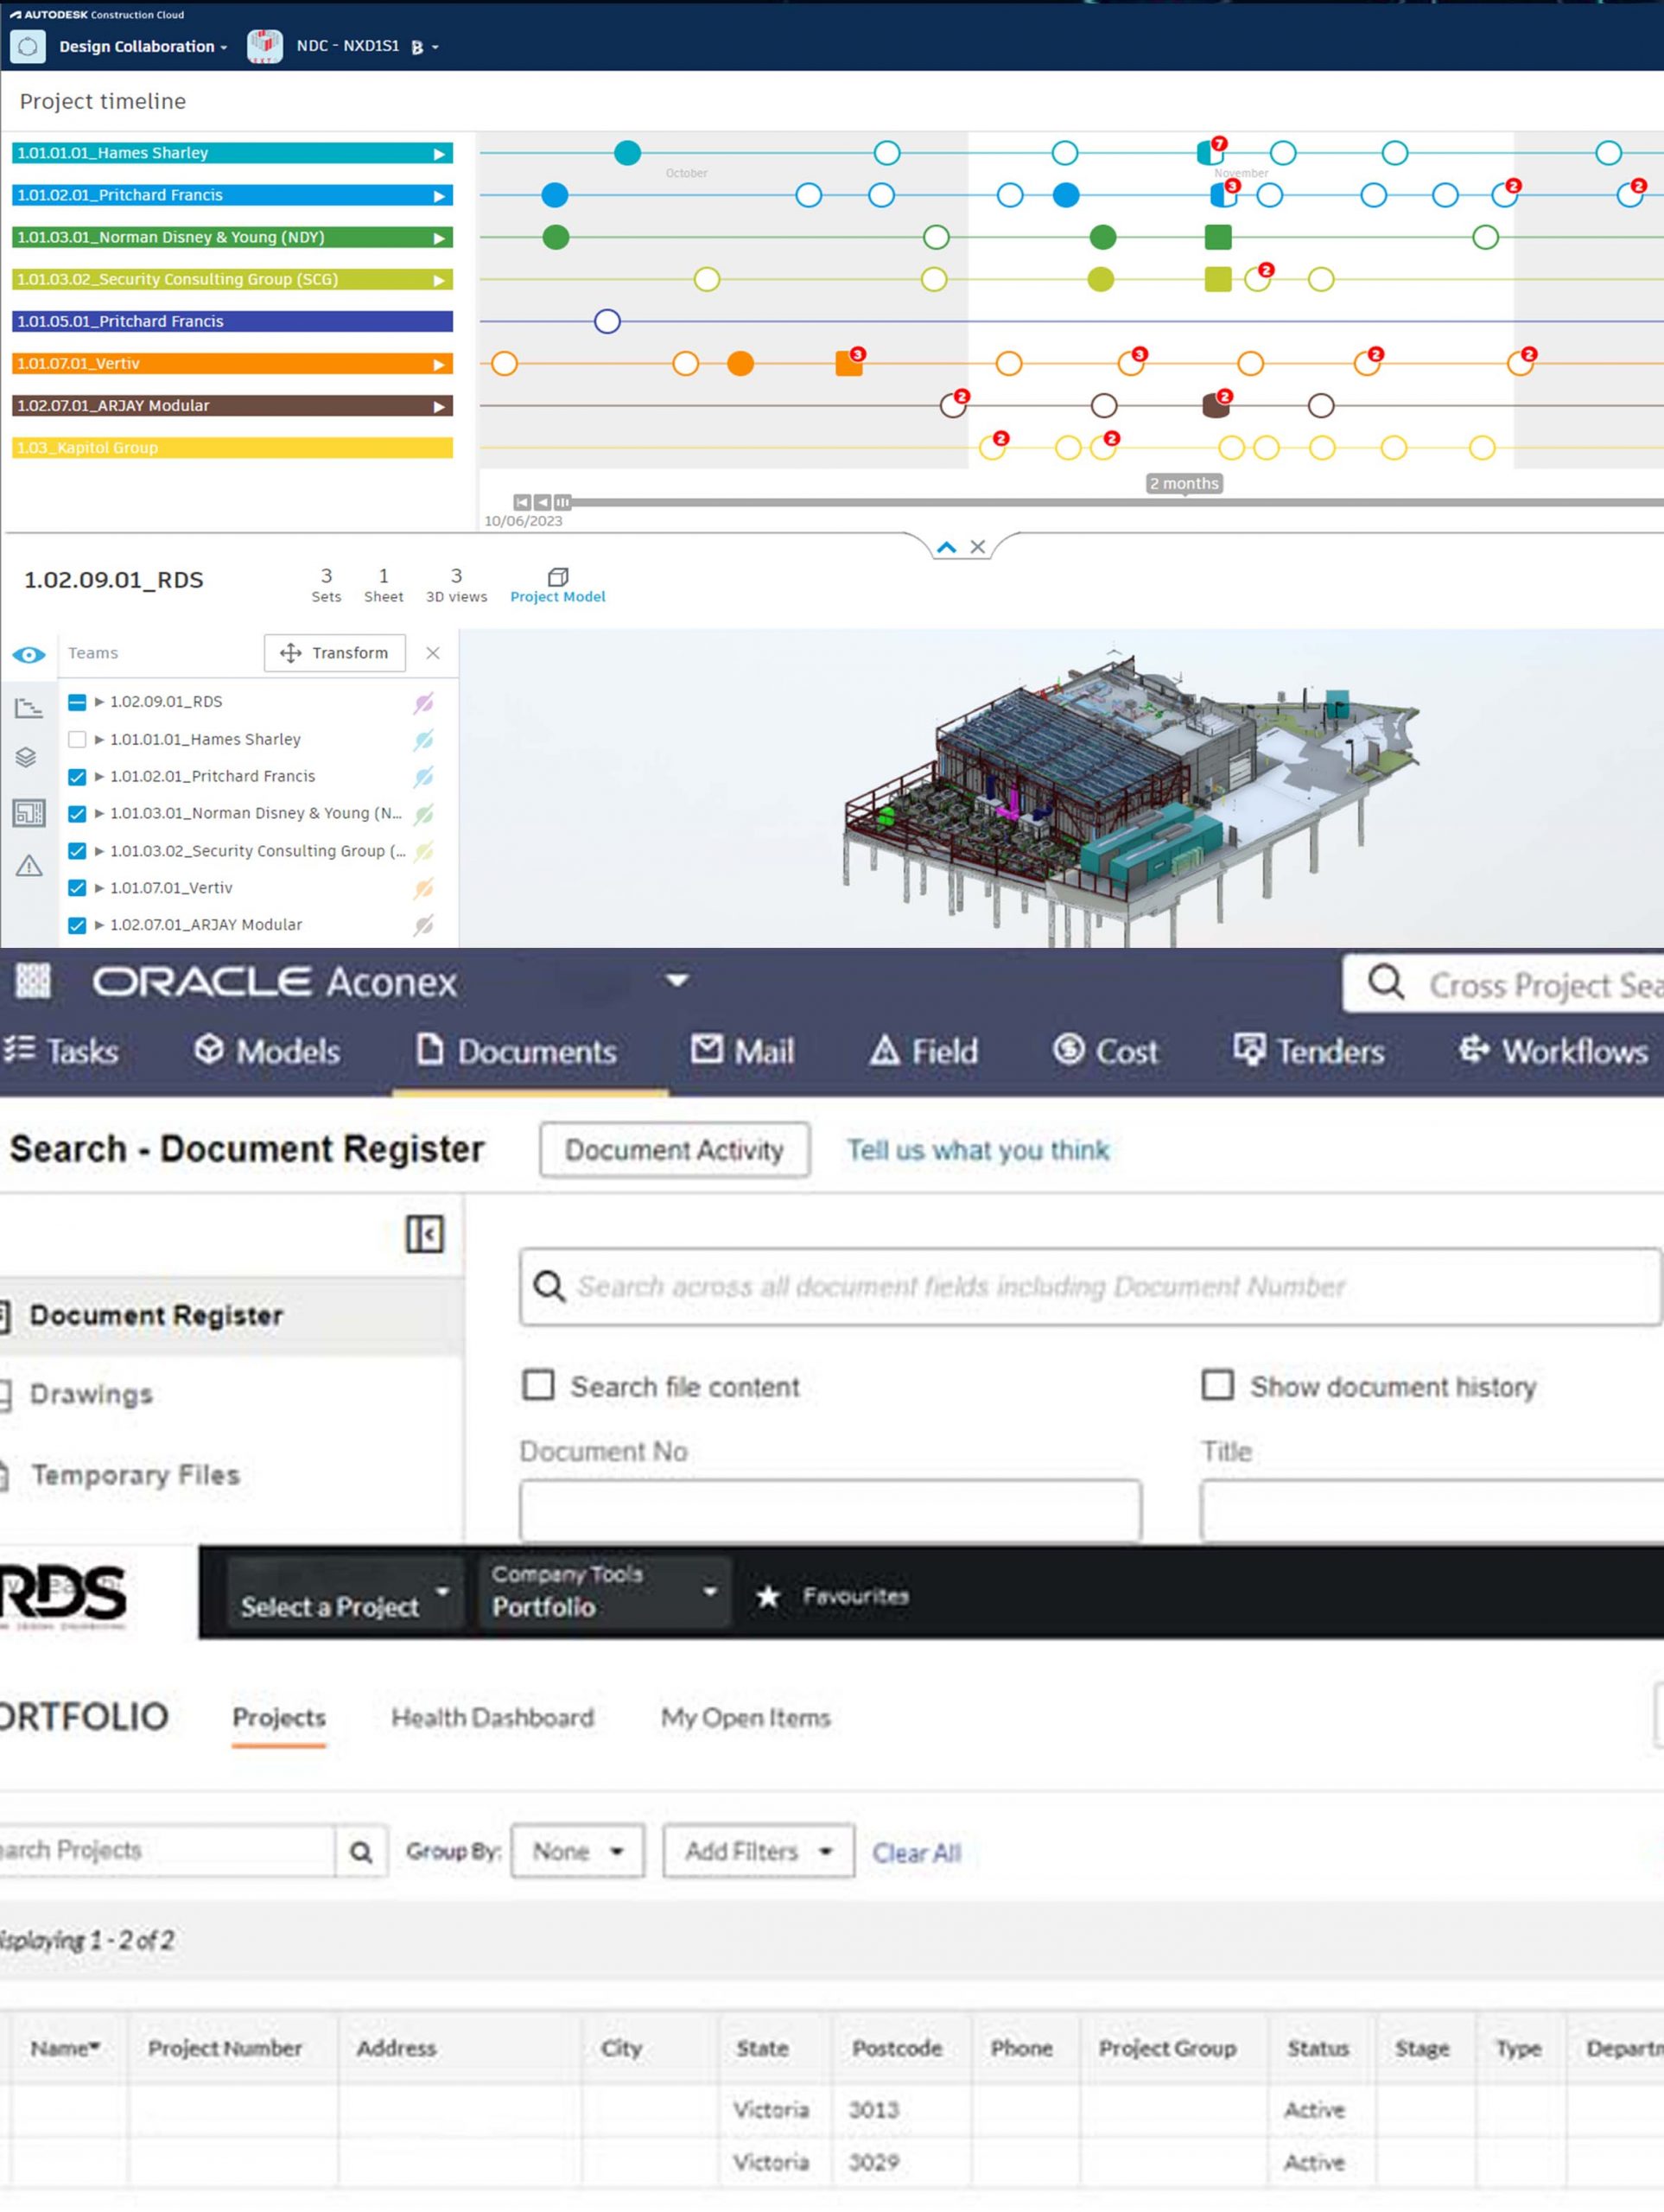
Task: Click the Project Model cube icon
Action: click(557, 576)
